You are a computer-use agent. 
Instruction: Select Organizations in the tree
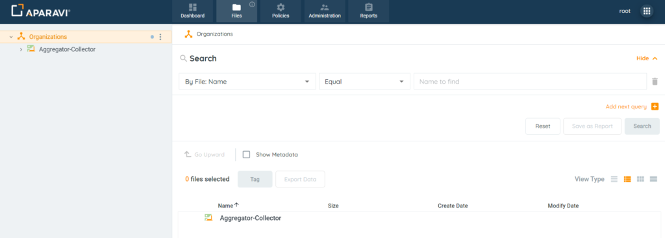[x=48, y=37]
